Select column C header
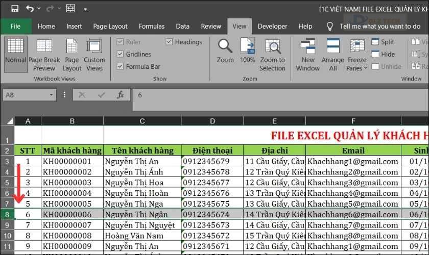This screenshot has width=429, height=255. (x=142, y=121)
